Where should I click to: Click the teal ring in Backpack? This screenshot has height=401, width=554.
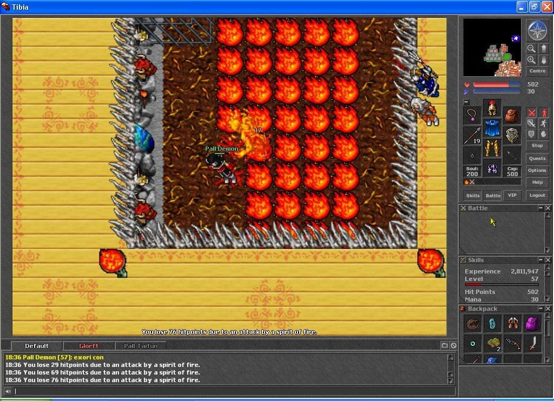[x=473, y=344]
